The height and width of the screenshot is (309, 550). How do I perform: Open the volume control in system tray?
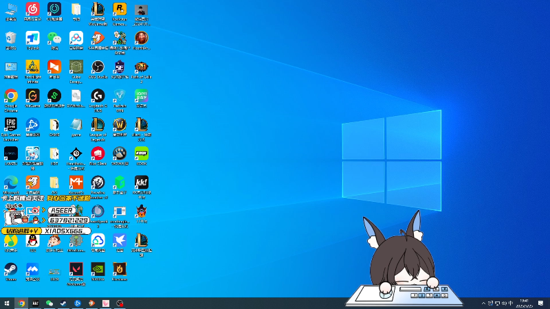pyautogui.click(x=504, y=304)
